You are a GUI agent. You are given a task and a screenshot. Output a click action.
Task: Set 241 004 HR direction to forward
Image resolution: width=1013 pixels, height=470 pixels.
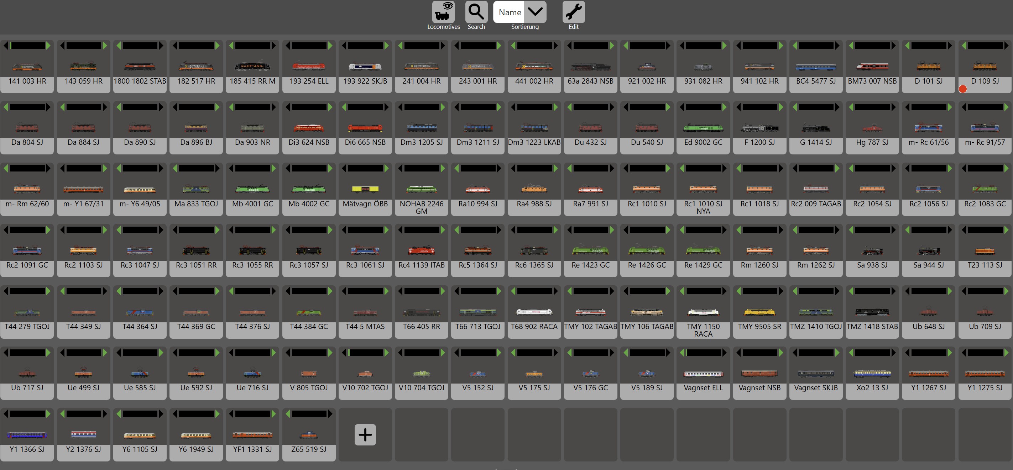coord(442,46)
